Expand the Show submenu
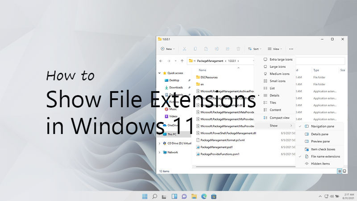The width and height of the screenshot is (357, 201). [275, 126]
